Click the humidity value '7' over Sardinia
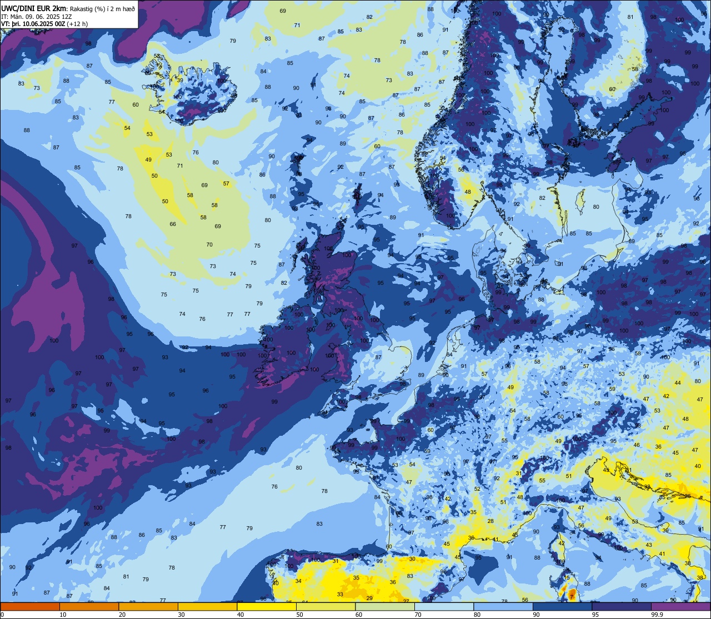The image size is (711, 619). pos(571,597)
